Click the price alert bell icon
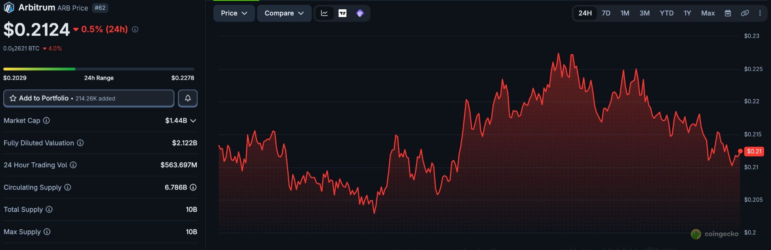The height and width of the screenshot is (250, 771). (188, 98)
